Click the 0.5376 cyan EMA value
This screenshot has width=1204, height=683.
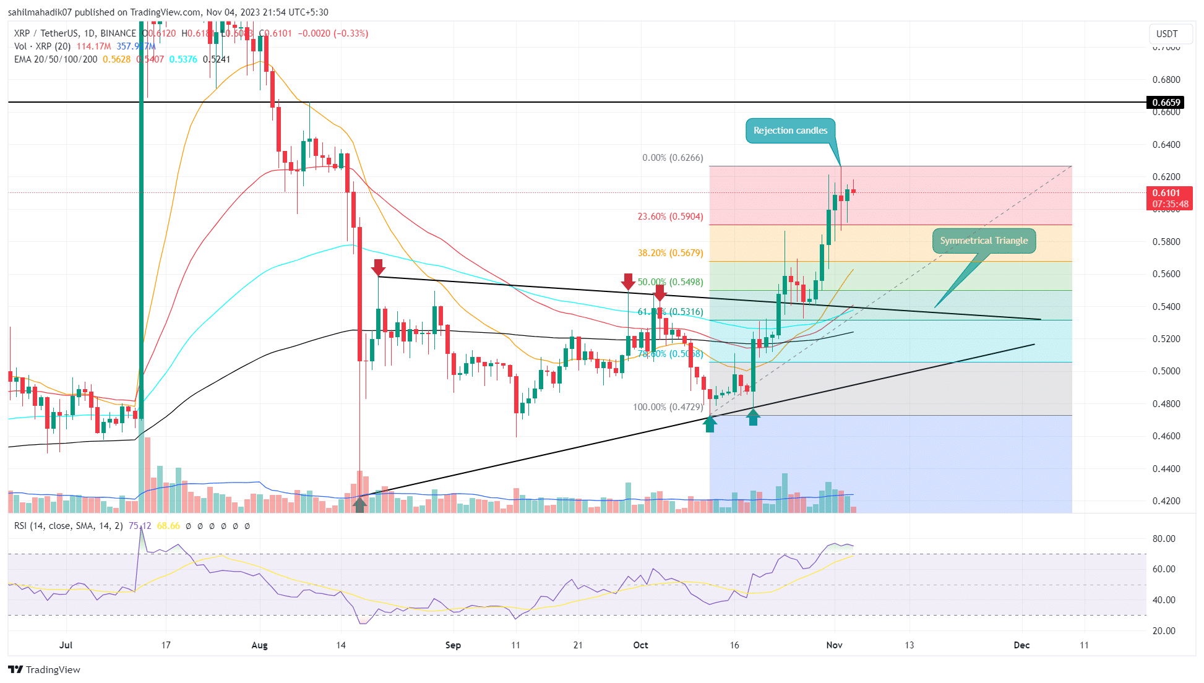click(x=183, y=59)
